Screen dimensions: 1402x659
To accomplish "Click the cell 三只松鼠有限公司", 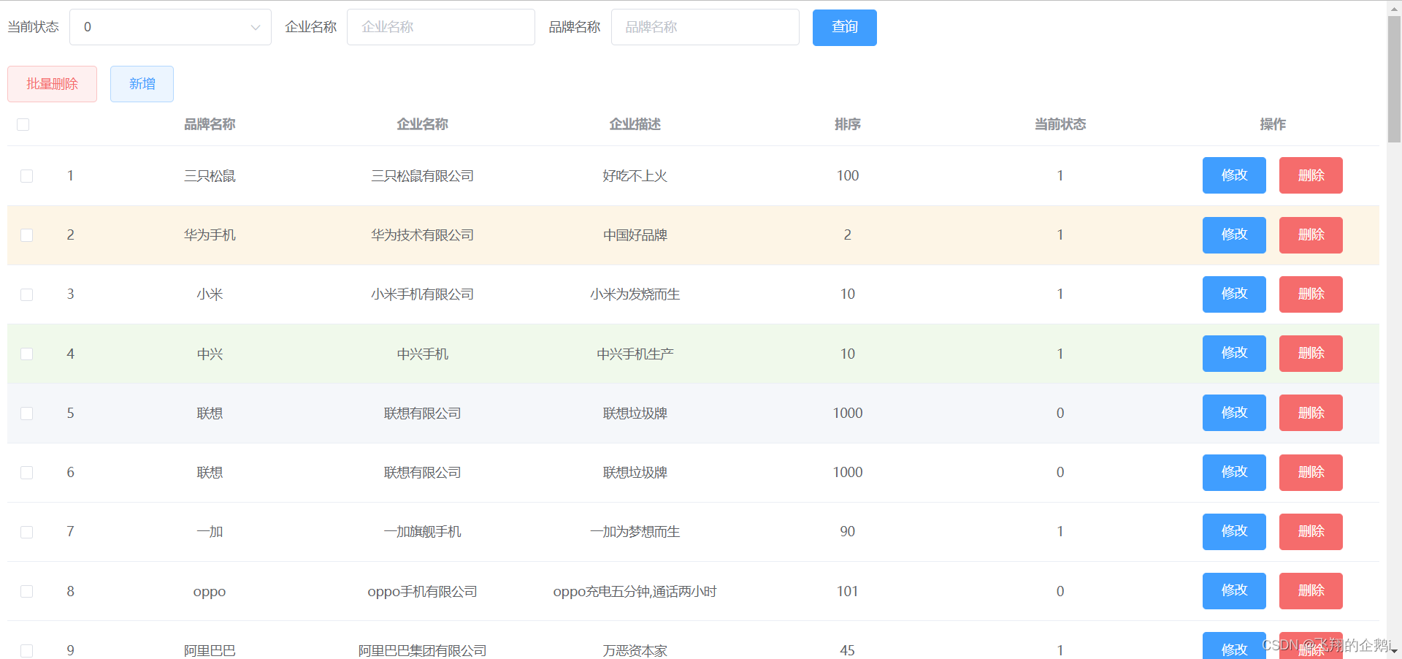I will pos(422,176).
